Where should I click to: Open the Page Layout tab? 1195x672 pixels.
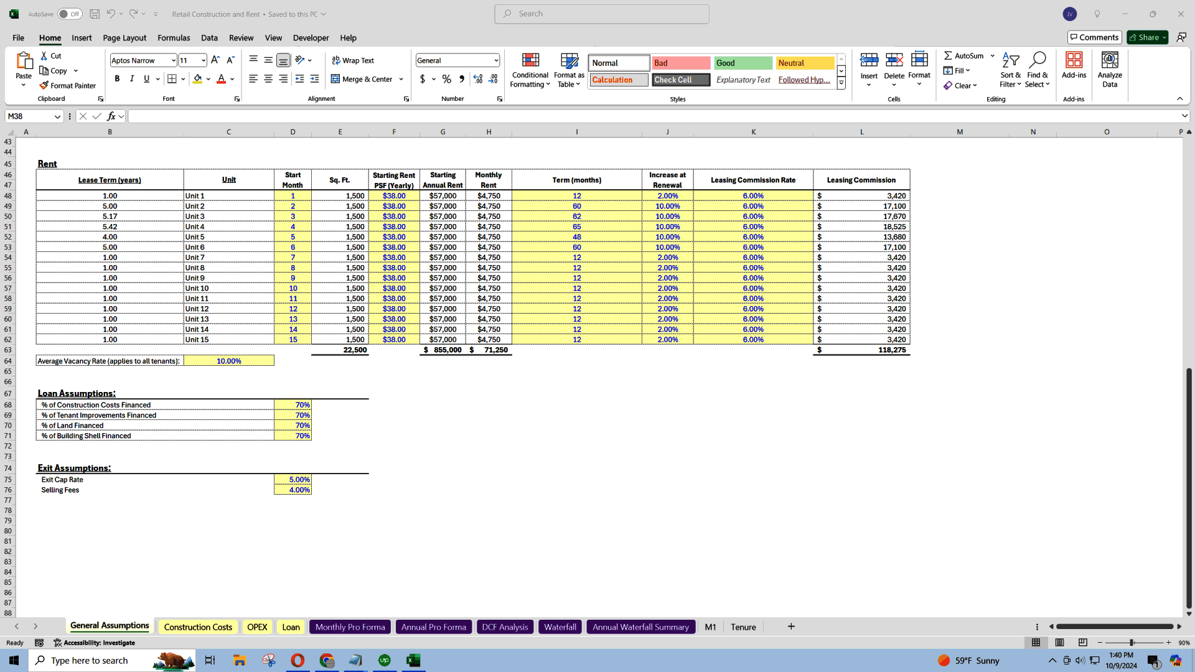coord(124,37)
